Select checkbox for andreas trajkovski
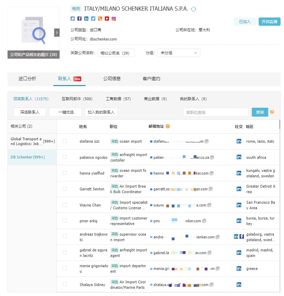The width and height of the screenshot is (284, 296). coord(65,236)
